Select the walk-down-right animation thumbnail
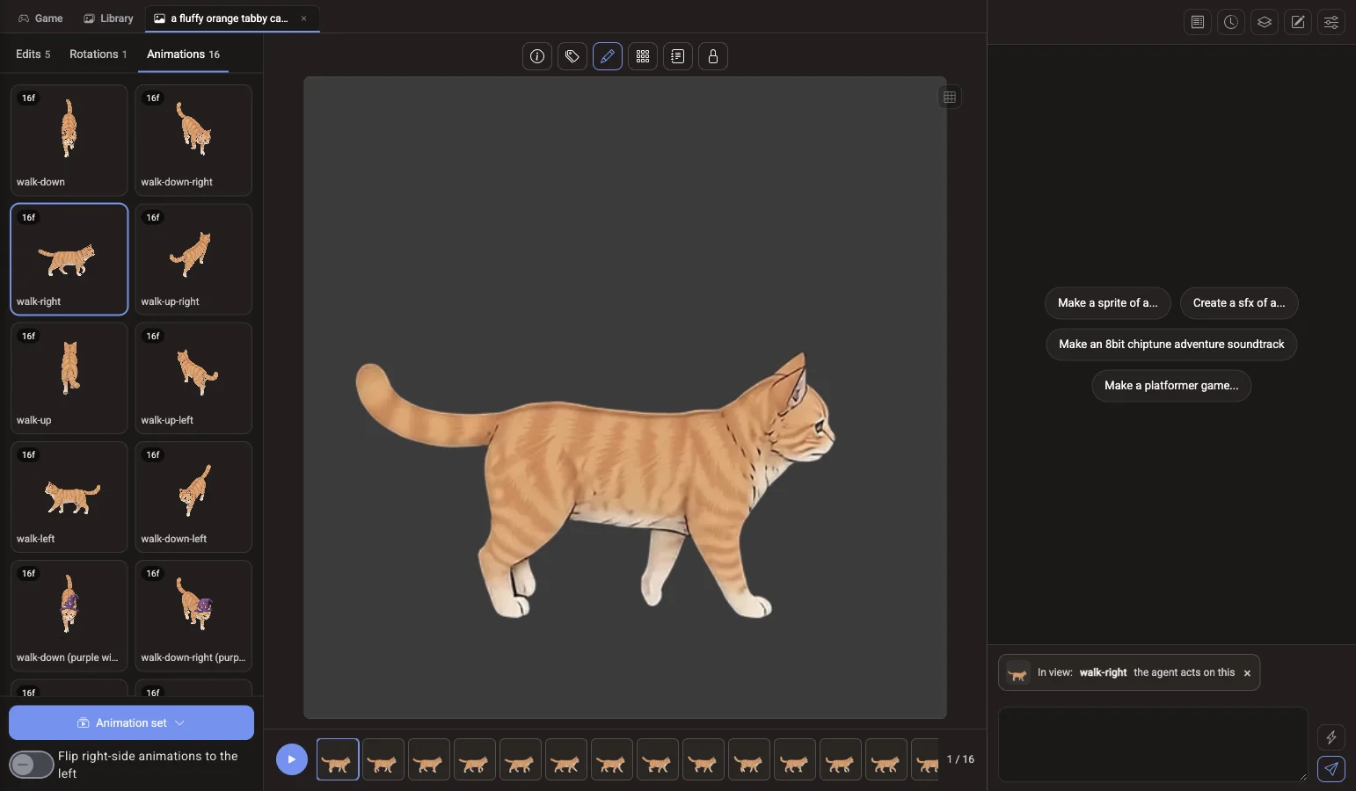The image size is (1356, 791). (193, 140)
